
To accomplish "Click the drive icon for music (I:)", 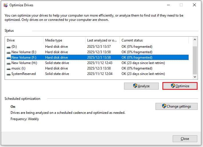I will tap(9, 69).
